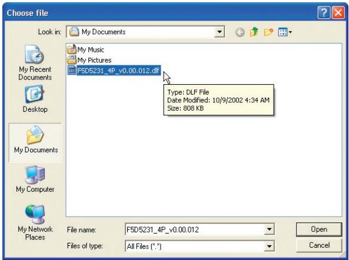This screenshot has height=260, width=349.
Task: Click the Files of type All Files box
Action: point(200,246)
